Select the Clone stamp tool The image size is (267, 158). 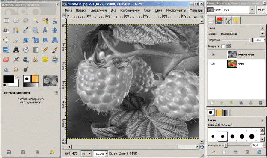(x=36, y=60)
